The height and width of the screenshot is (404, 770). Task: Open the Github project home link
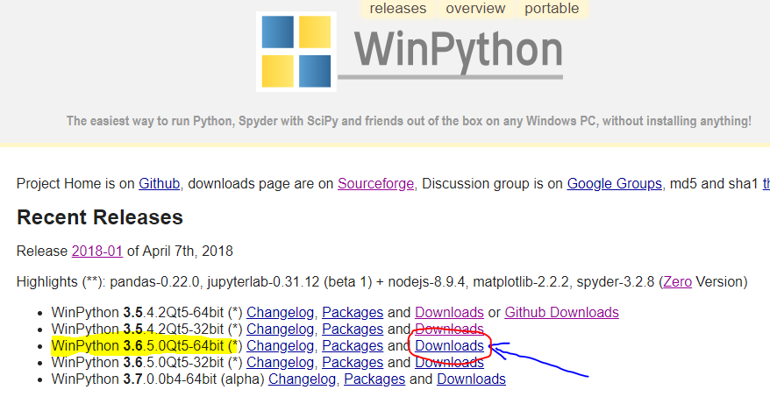(x=159, y=183)
